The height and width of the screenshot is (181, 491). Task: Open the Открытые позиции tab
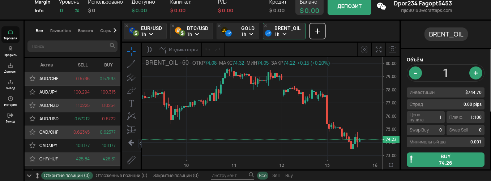(67, 176)
